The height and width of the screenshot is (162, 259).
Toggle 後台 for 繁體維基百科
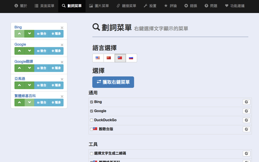point(42,102)
